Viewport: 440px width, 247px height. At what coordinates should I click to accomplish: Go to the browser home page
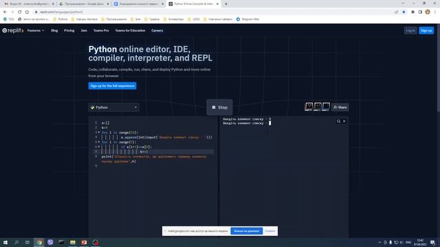click(27, 12)
